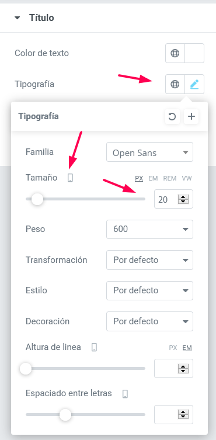This screenshot has width=216, height=440.
Task: Open the Estilo dropdown
Action: [150, 290]
